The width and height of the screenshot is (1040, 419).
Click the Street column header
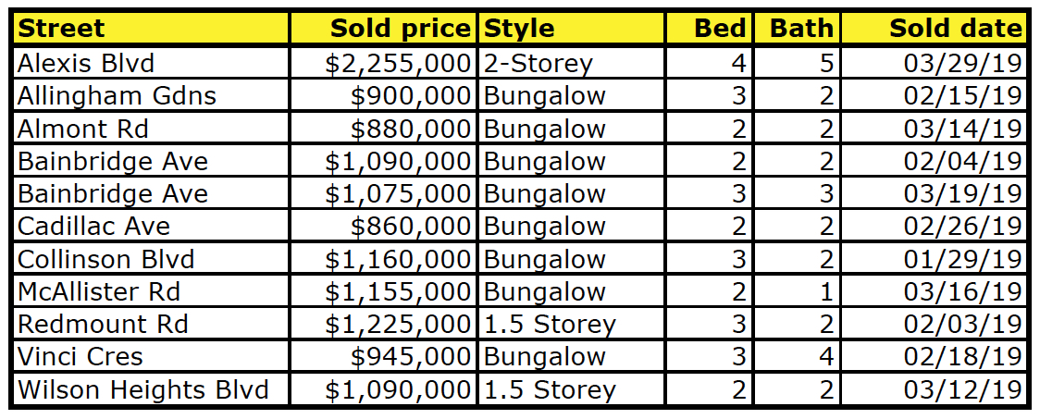tap(151, 29)
